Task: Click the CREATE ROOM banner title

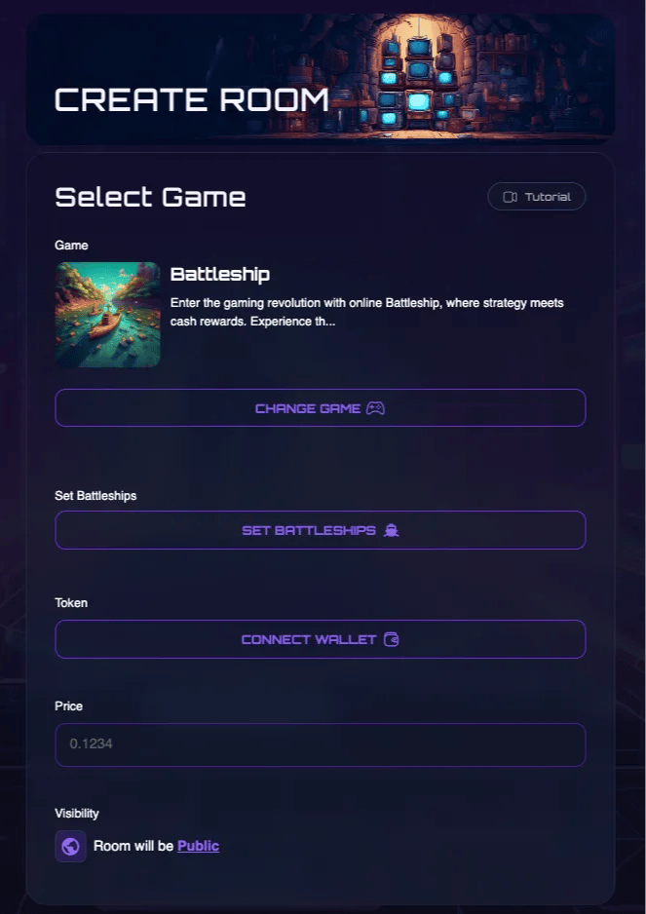Action: point(192,99)
